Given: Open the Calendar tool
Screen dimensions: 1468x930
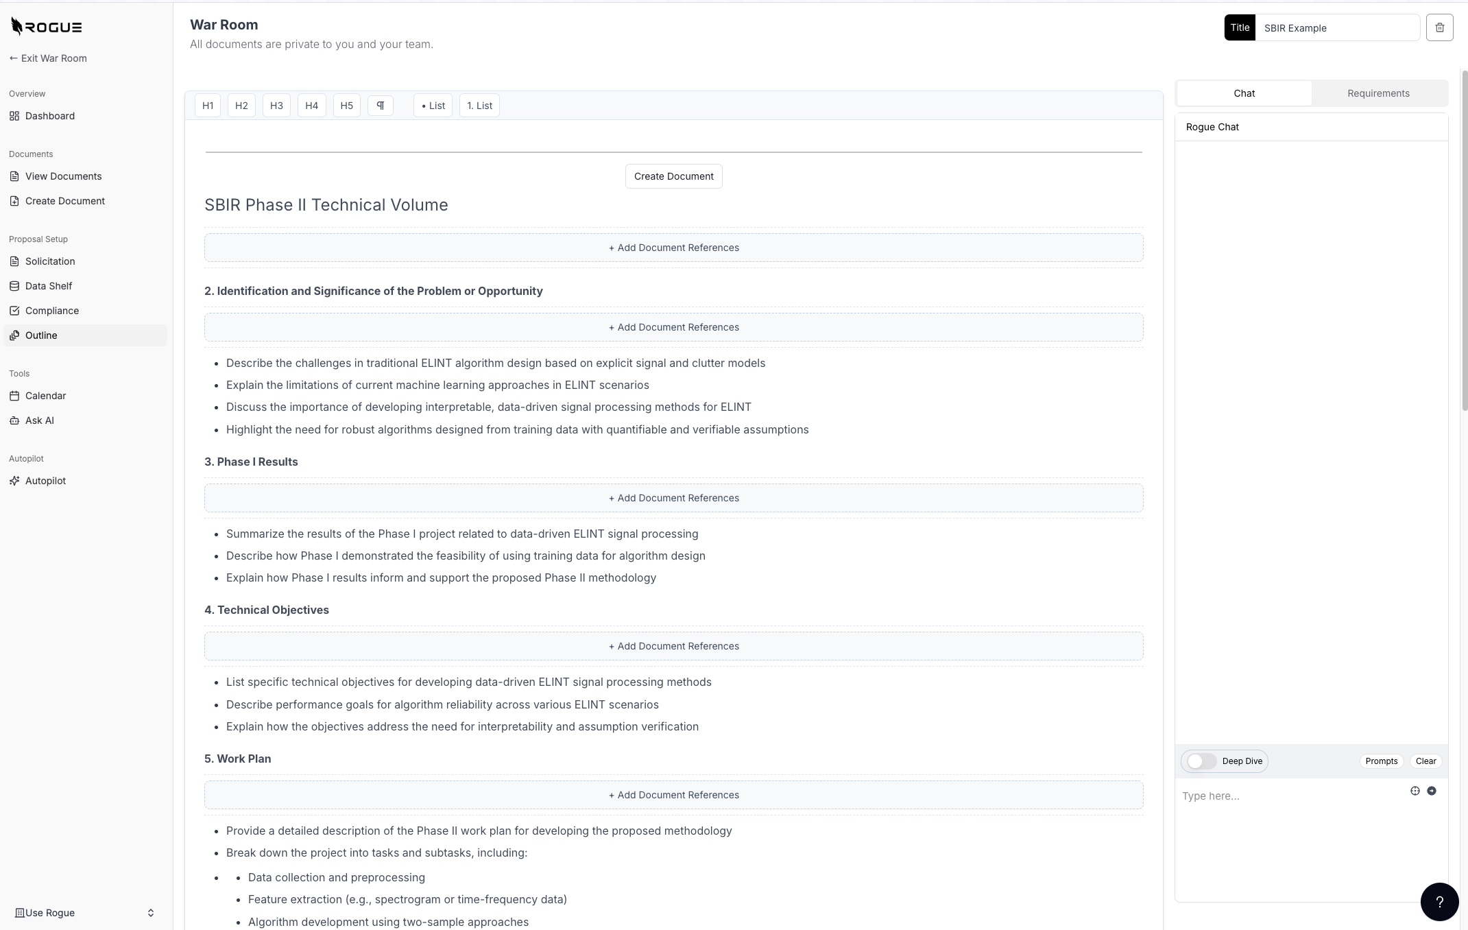Looking at the screenshot, I should (x=45, y=396).
